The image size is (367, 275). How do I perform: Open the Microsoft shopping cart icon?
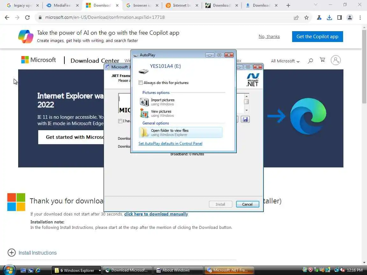[322, 60]
